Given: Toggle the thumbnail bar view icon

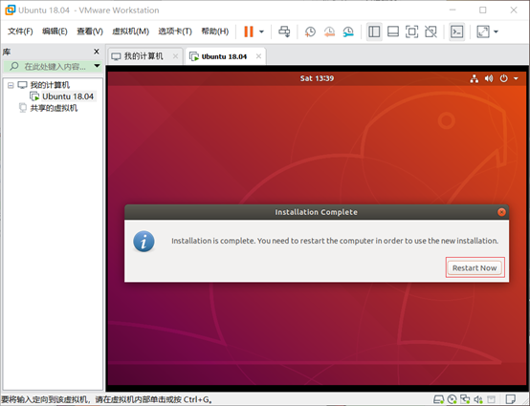Looking at the screenshot, I should point(393,32).
